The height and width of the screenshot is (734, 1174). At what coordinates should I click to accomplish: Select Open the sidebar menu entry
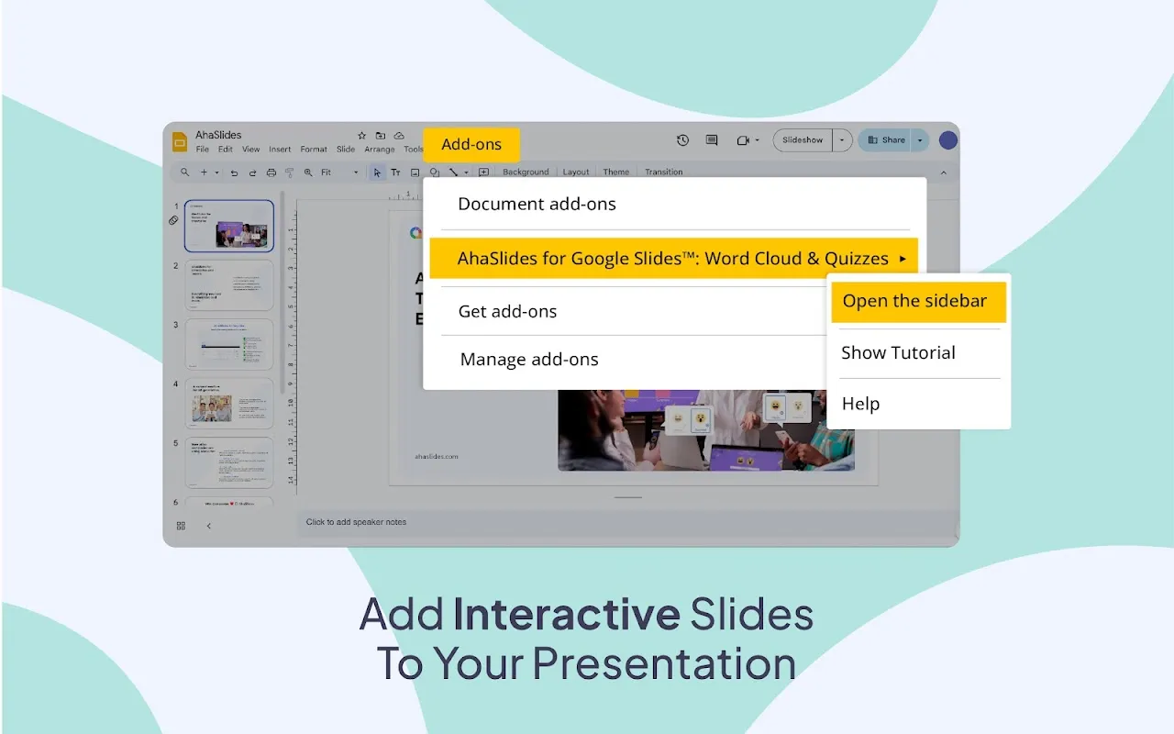[x=914, y=301]
